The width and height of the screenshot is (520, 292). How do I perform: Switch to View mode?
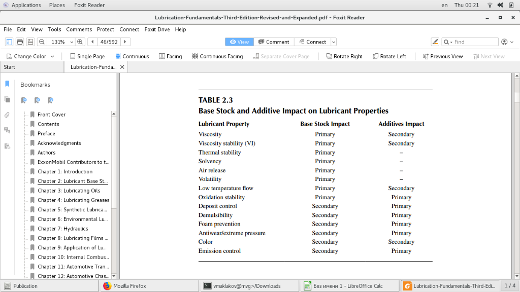[239, 42]
